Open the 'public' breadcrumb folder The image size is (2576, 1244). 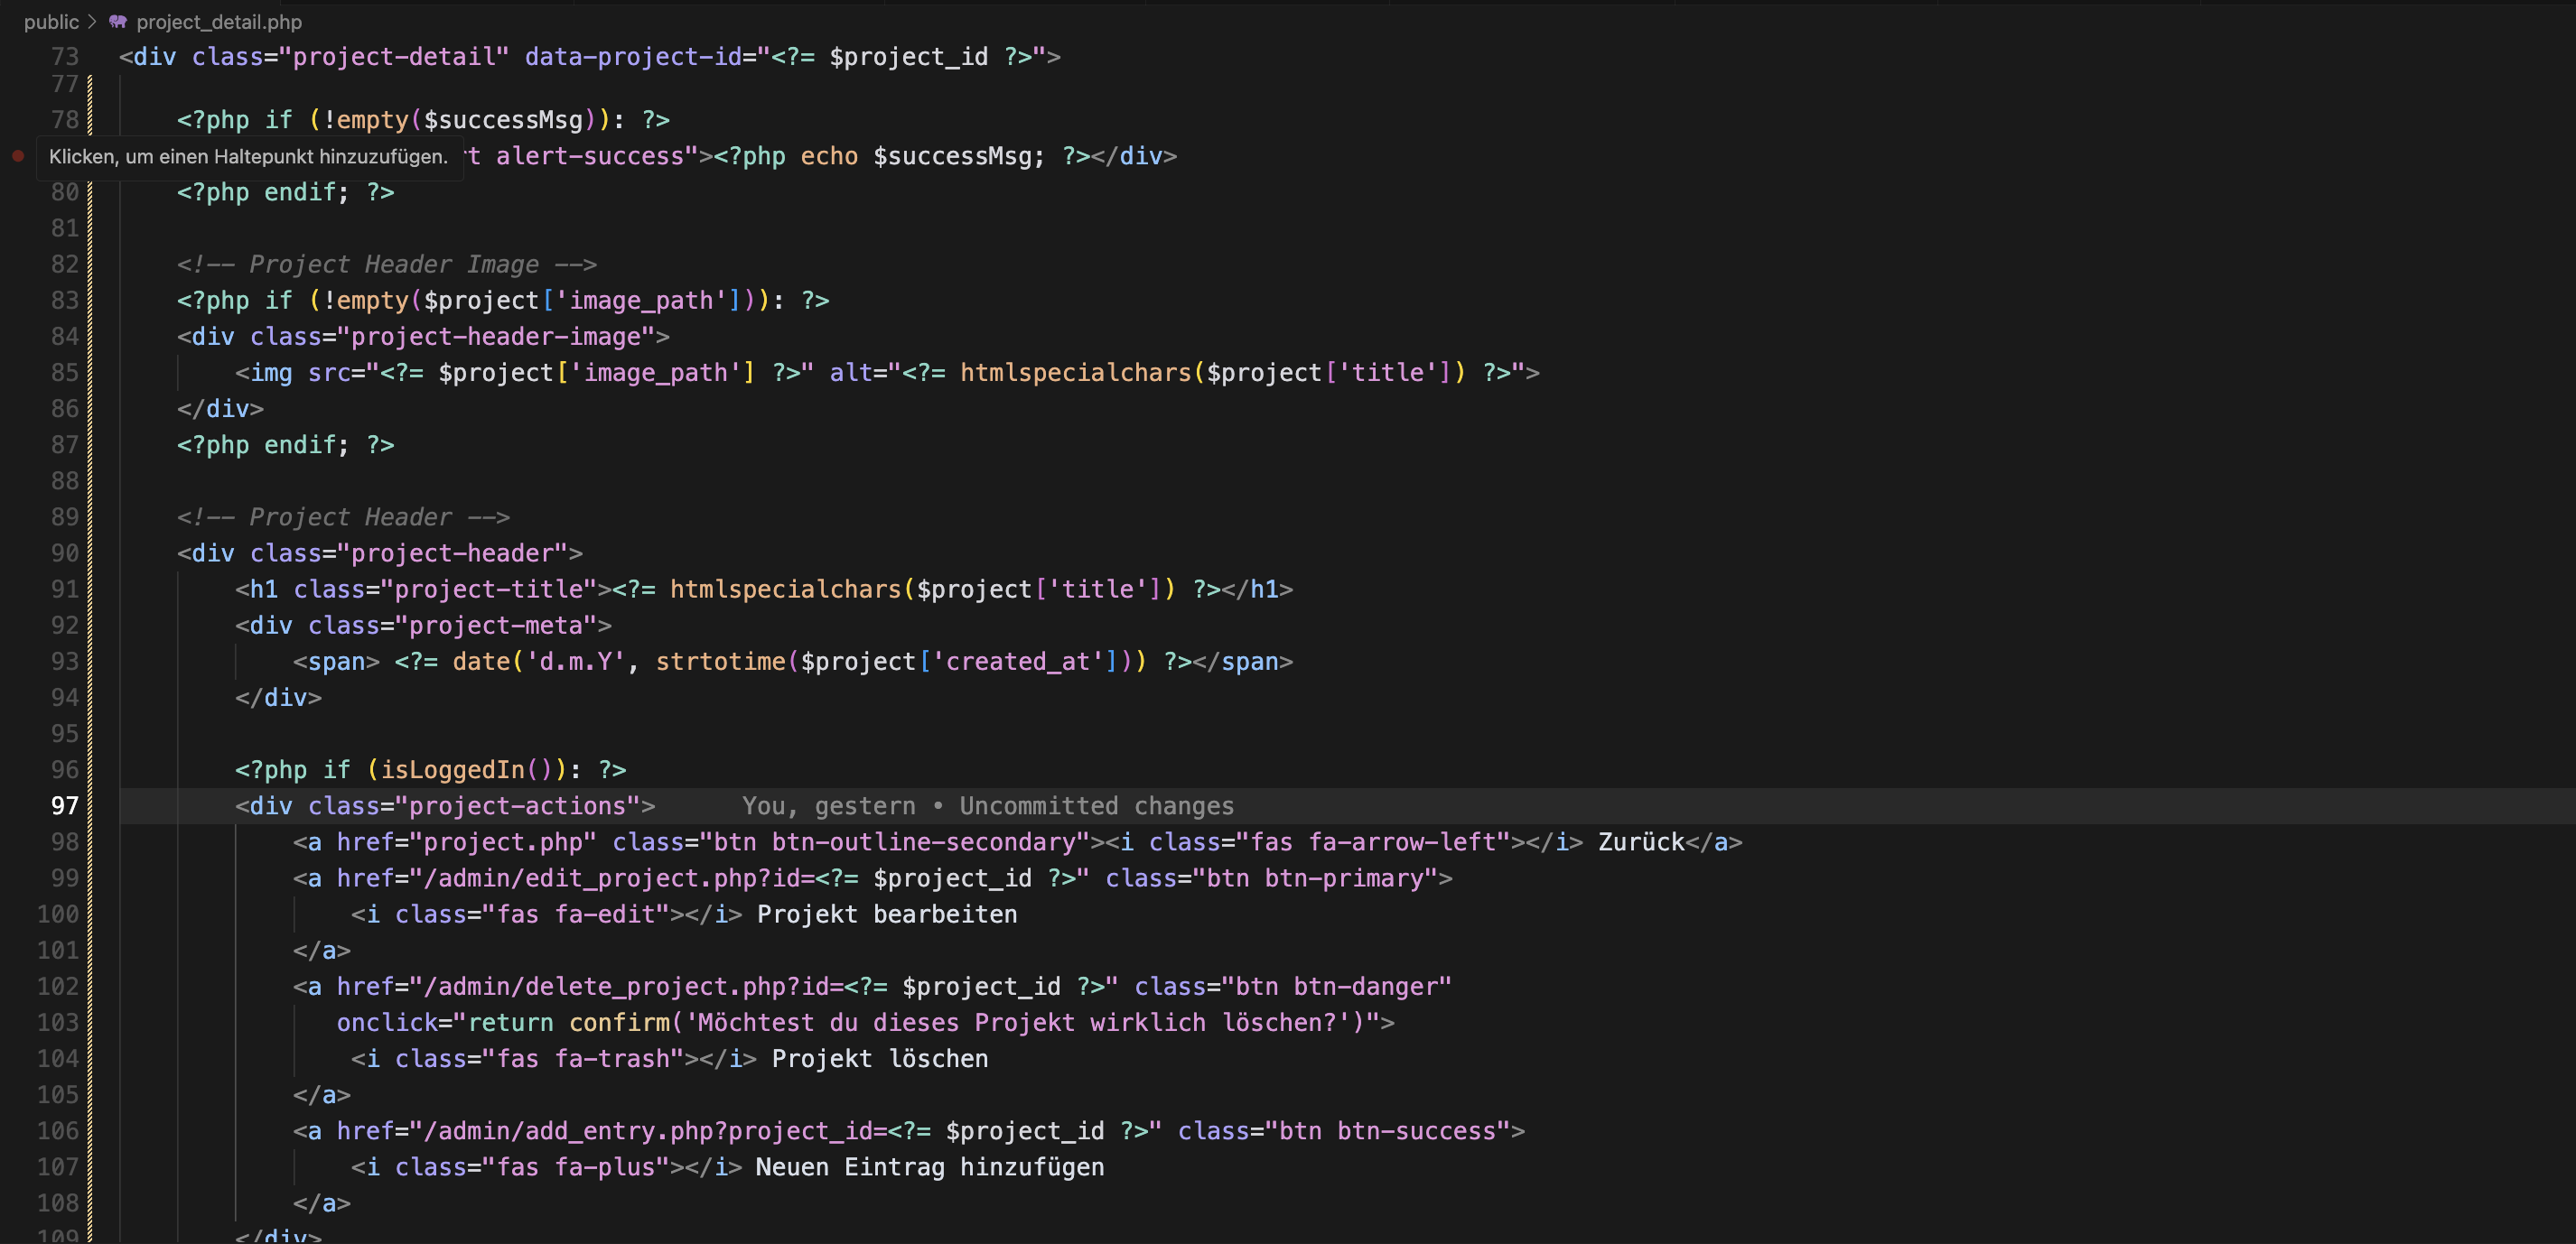click(51, 22)
